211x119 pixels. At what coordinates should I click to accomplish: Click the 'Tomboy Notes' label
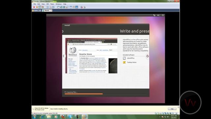pos(132,62)
